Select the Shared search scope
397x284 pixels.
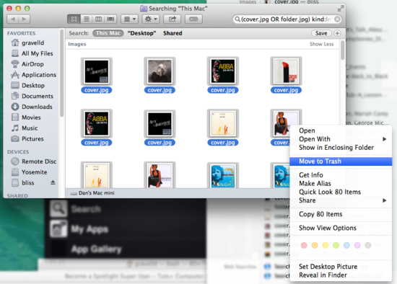173,33
